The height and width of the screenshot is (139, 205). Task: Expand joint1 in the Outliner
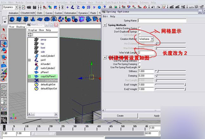pyautogui.click(x=30, y=60)
